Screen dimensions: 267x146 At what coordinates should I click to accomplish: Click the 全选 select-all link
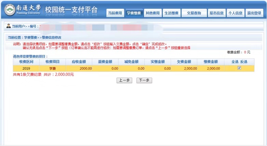tap(235, 62)
